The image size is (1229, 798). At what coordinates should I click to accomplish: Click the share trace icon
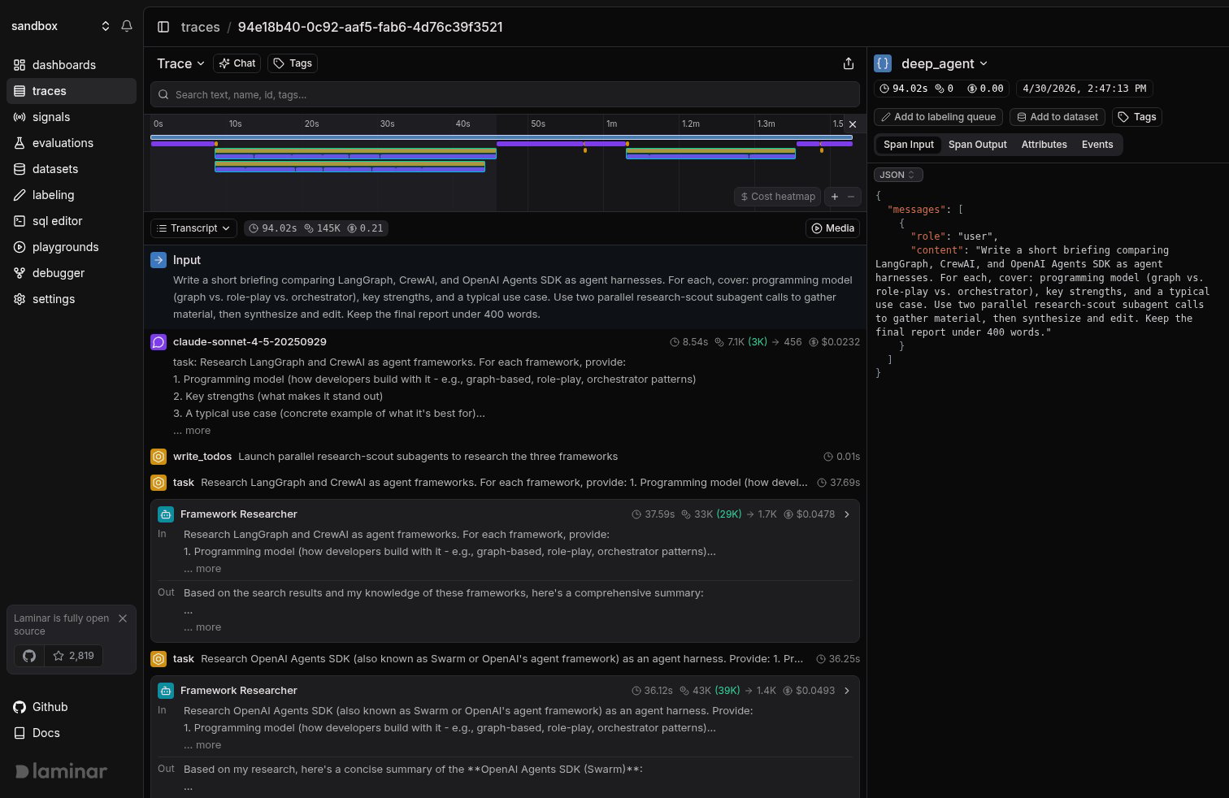pyautogui.click(x=849, y=63)
